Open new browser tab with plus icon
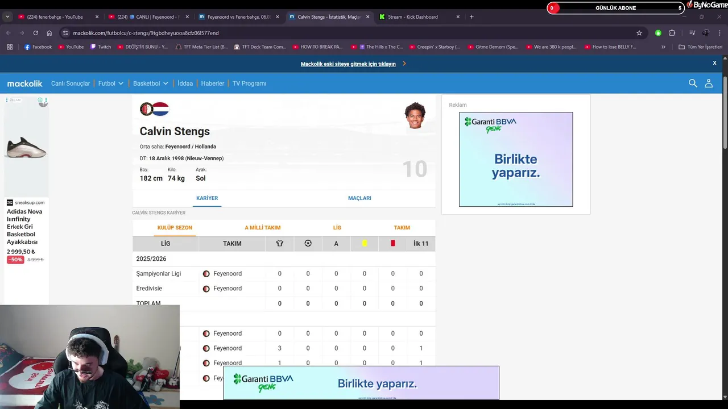 (471, 17)
